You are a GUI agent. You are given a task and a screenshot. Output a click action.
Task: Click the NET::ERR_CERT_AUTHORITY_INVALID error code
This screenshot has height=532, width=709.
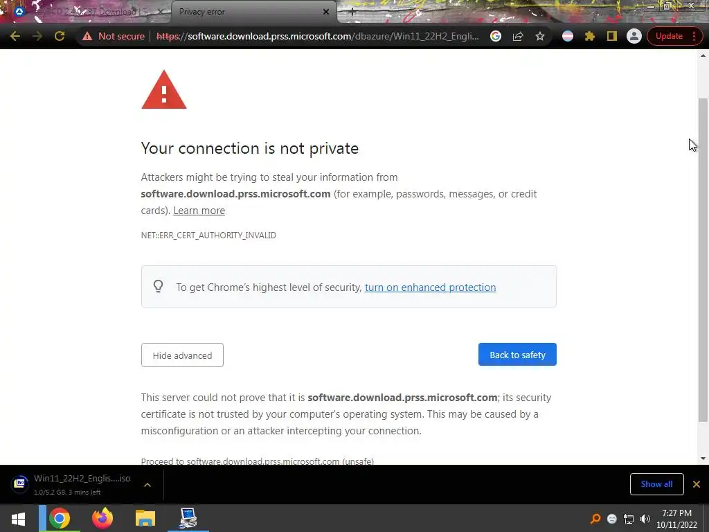pyautogui.click(x=208, y=236)
